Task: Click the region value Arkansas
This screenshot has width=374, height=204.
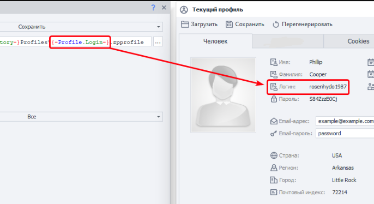Action: click(x=343, y=168)
